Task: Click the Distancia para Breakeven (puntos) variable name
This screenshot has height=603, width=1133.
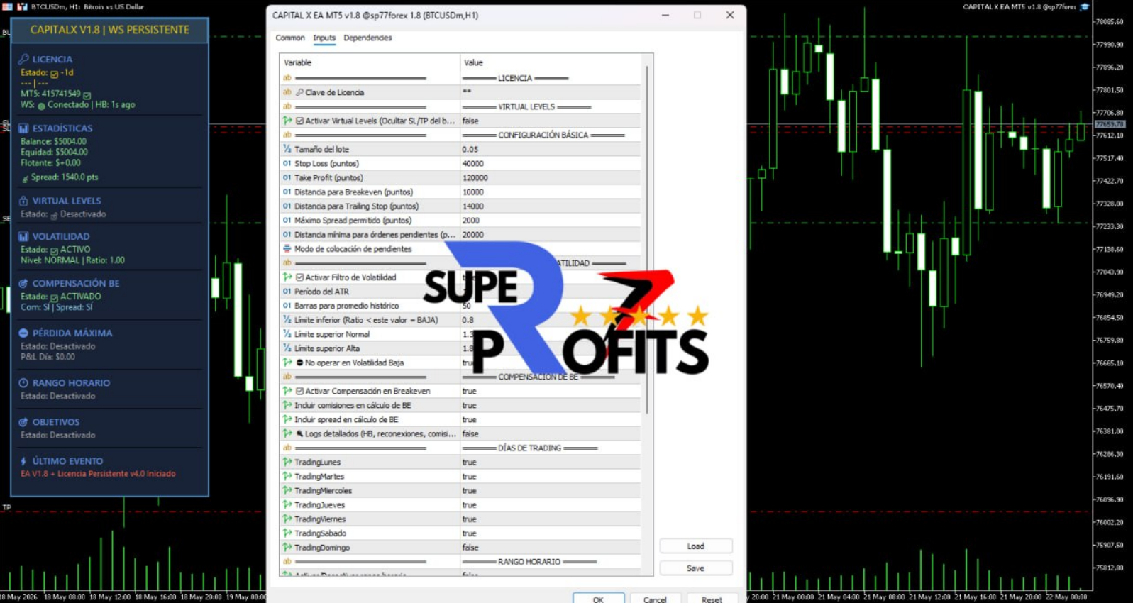Action: tap(353, 192)
